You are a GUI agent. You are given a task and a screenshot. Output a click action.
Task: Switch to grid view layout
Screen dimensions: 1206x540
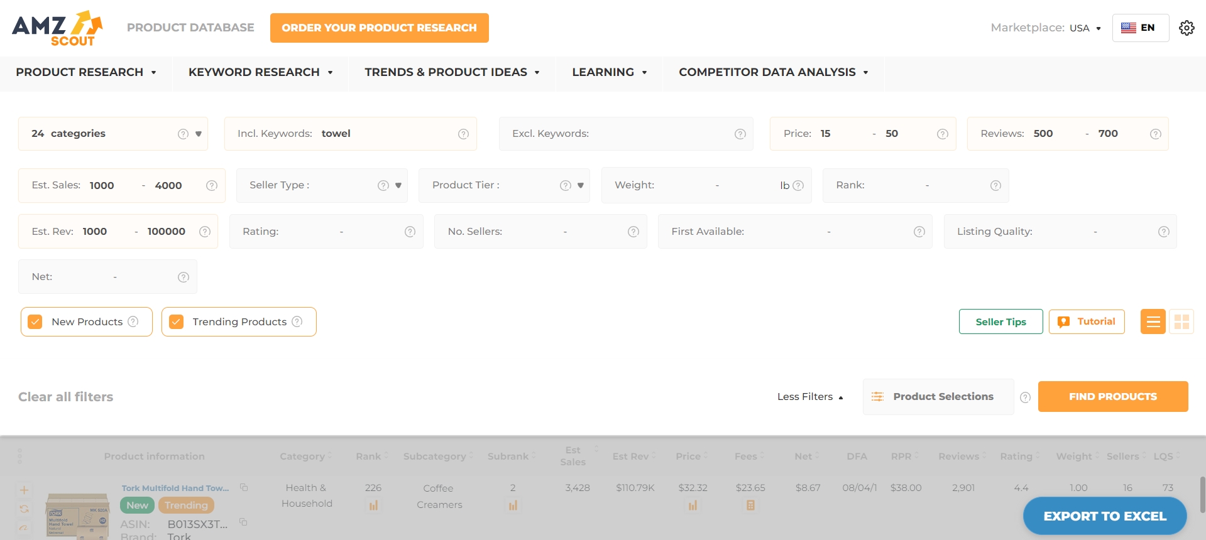1181,321
